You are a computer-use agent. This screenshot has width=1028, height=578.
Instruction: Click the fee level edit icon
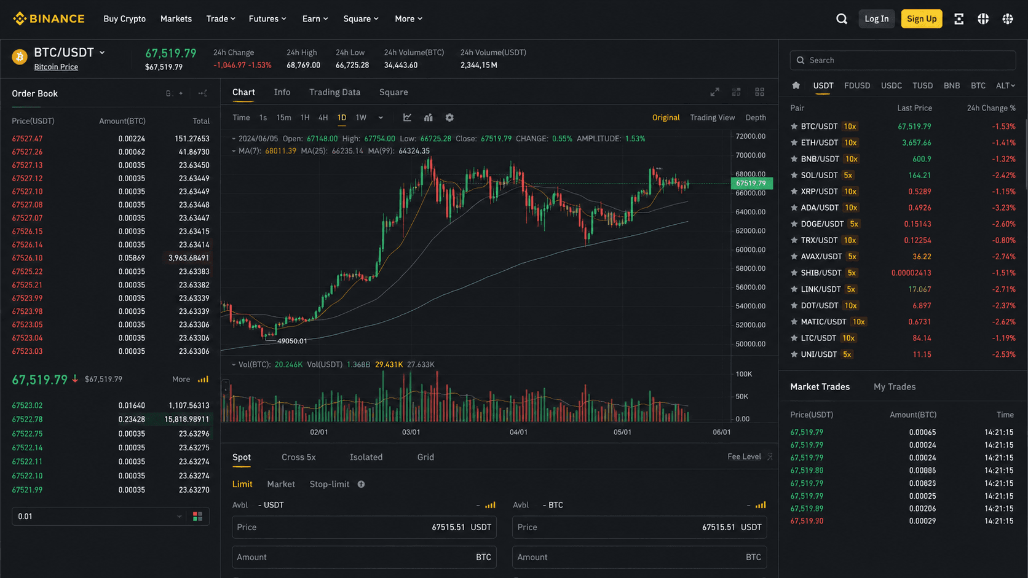(770, 456)
